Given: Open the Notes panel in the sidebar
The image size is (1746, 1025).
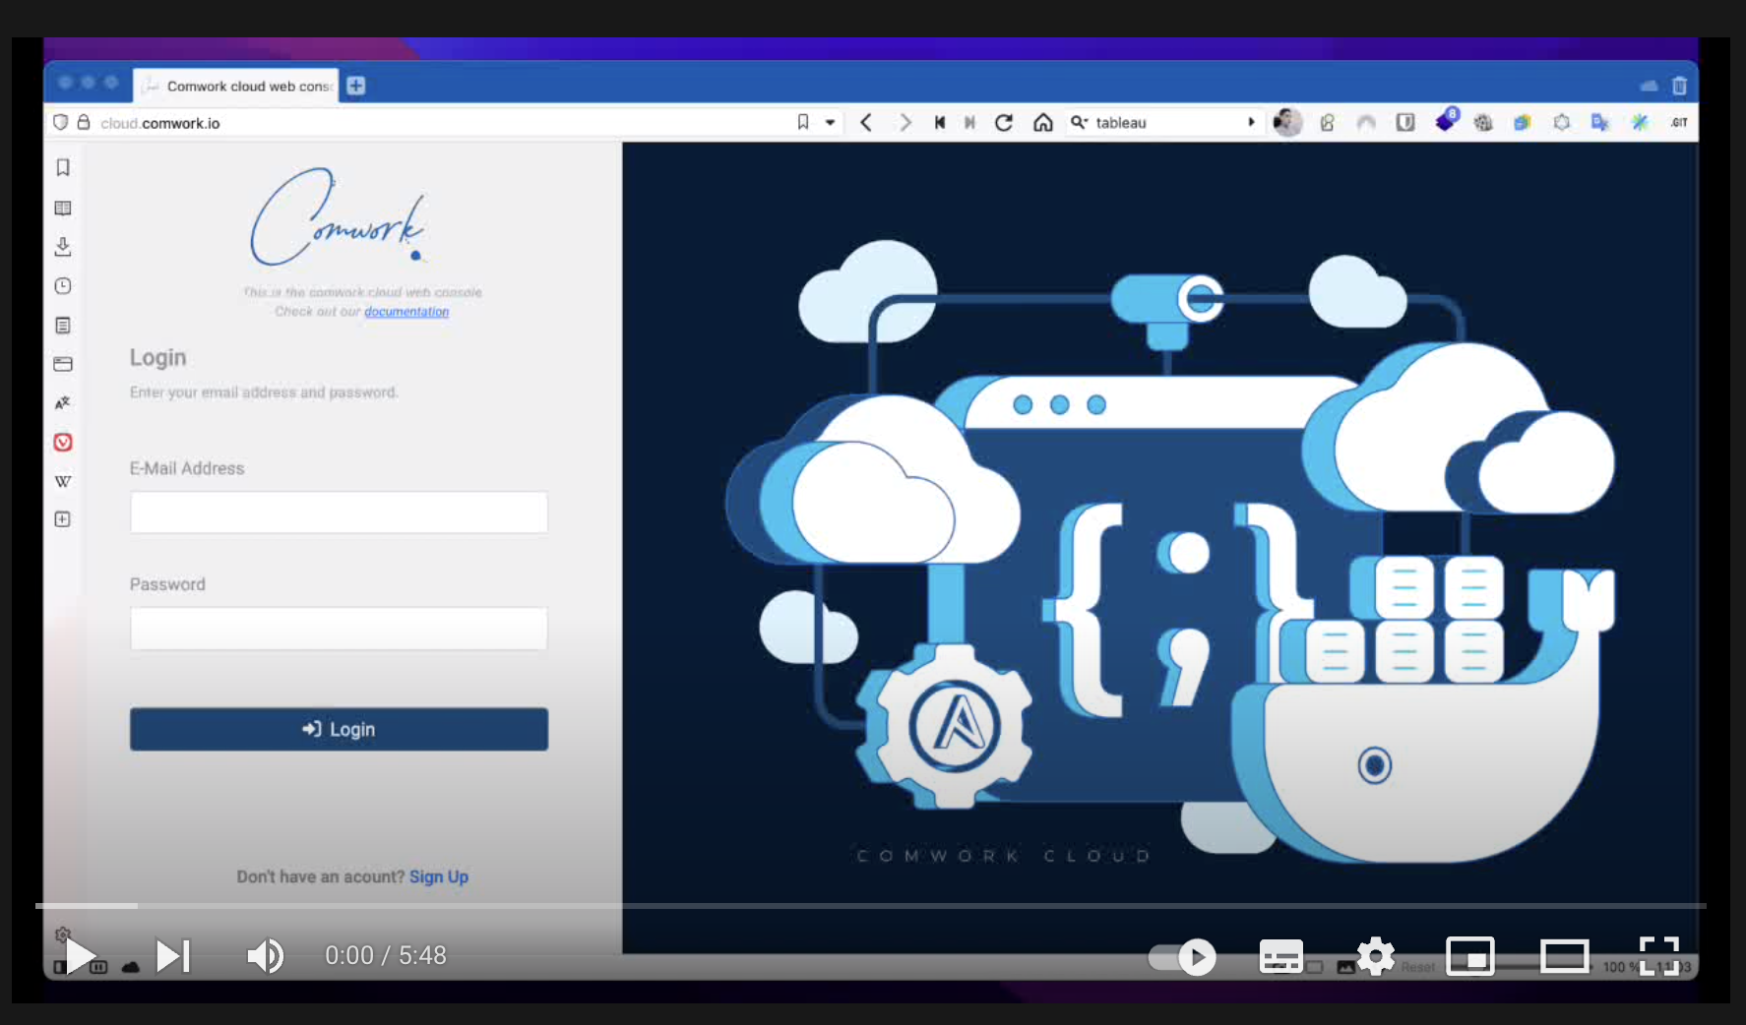Looking at the screenshot, I should pos(63,326).
